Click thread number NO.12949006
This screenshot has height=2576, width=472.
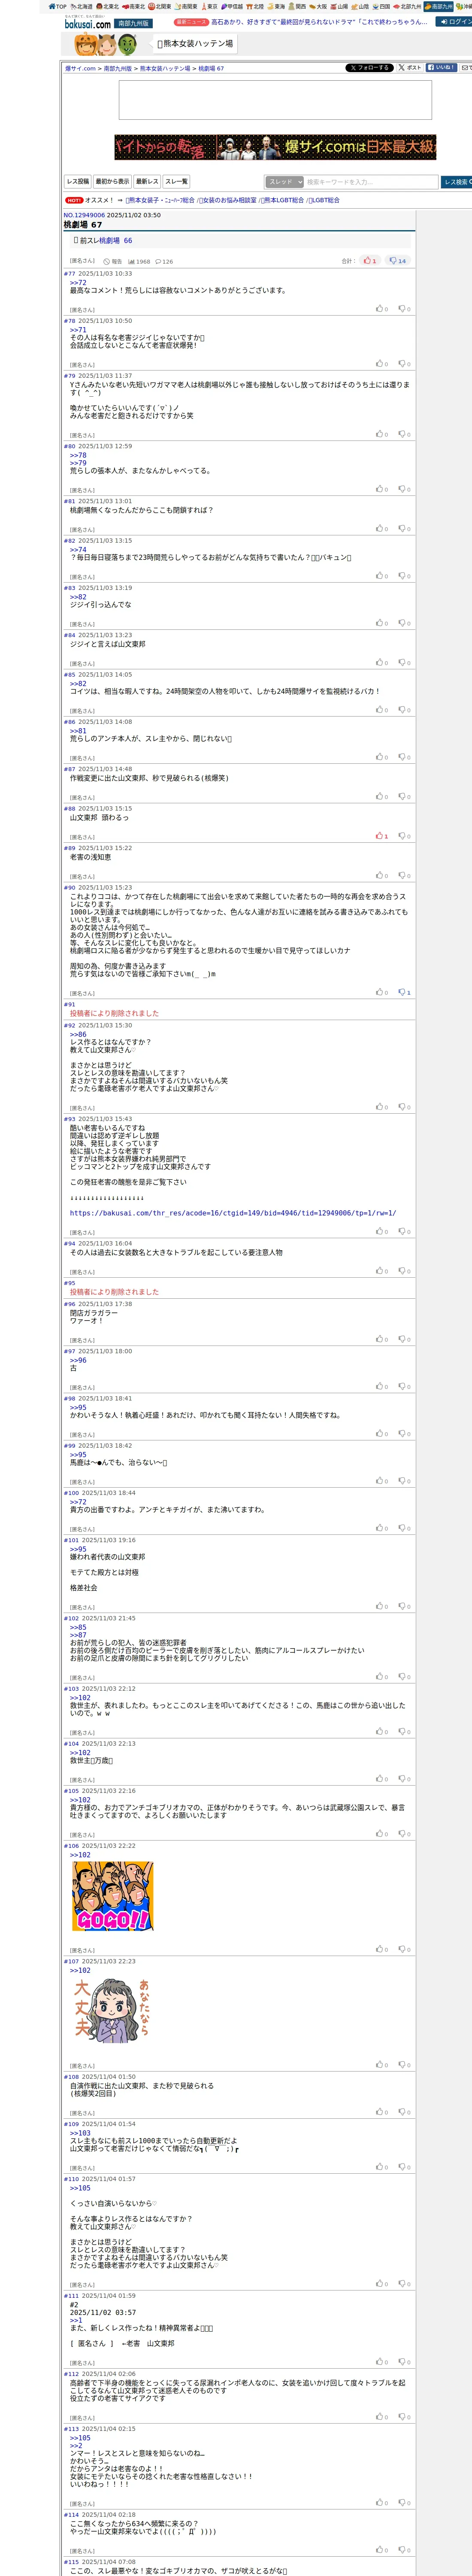(84, 215)
